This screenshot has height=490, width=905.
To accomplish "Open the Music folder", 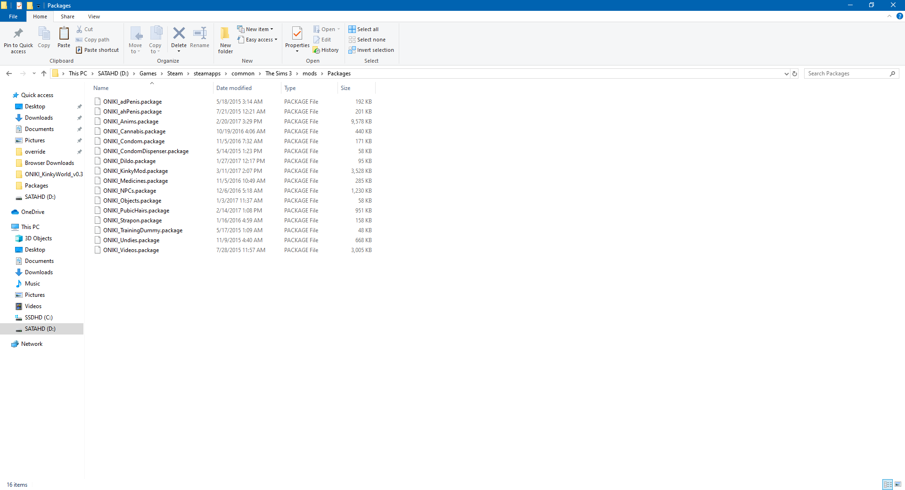I will (32, 284).
